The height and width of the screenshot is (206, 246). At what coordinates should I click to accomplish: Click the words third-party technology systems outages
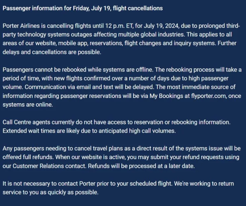pos(121,30)
